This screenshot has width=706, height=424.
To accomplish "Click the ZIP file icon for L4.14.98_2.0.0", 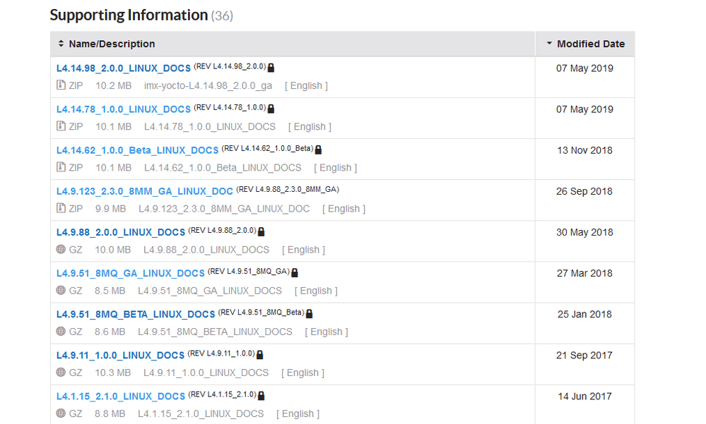I will point(61,86).
